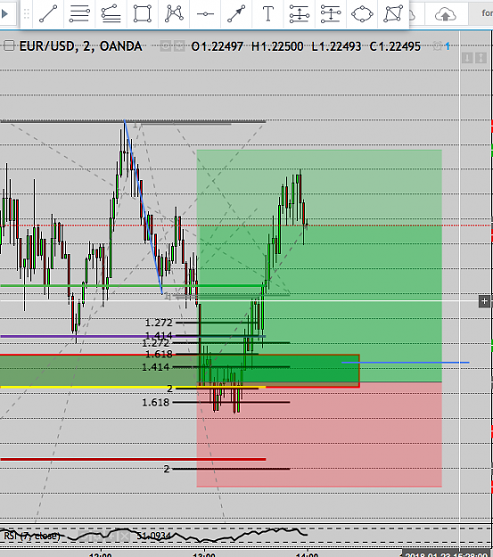Screen dimensions: 493x557
Task: Click the right gray arrow button under header
Action: coord(481,58)
